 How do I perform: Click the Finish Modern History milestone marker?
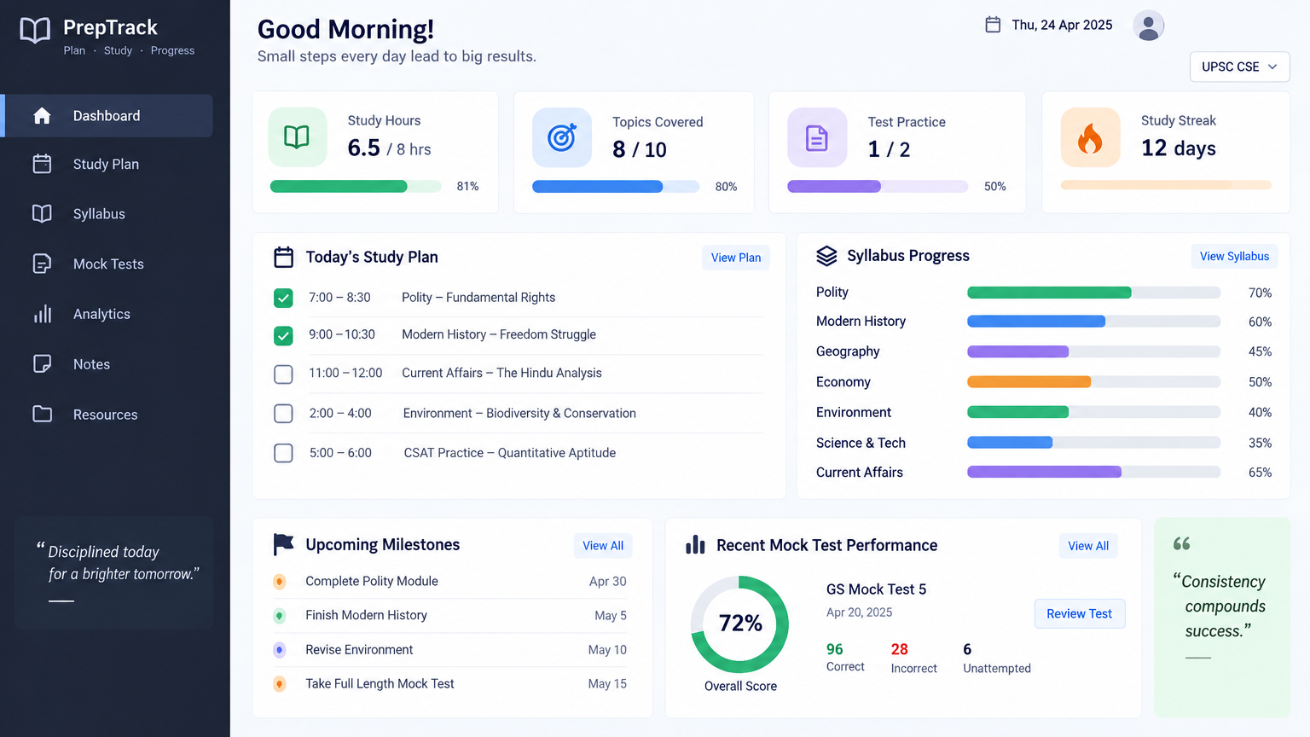pyautogui.click(x=279, y=616)
